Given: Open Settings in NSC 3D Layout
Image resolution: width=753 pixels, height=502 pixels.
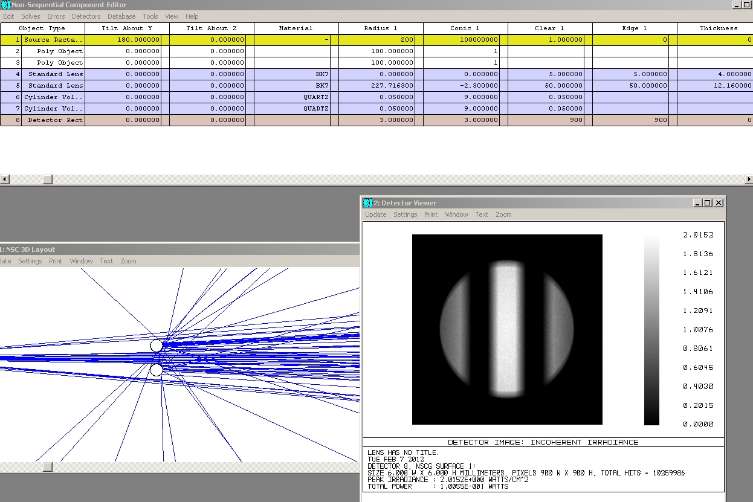Looking at the screenshot, I should (30, 261).
